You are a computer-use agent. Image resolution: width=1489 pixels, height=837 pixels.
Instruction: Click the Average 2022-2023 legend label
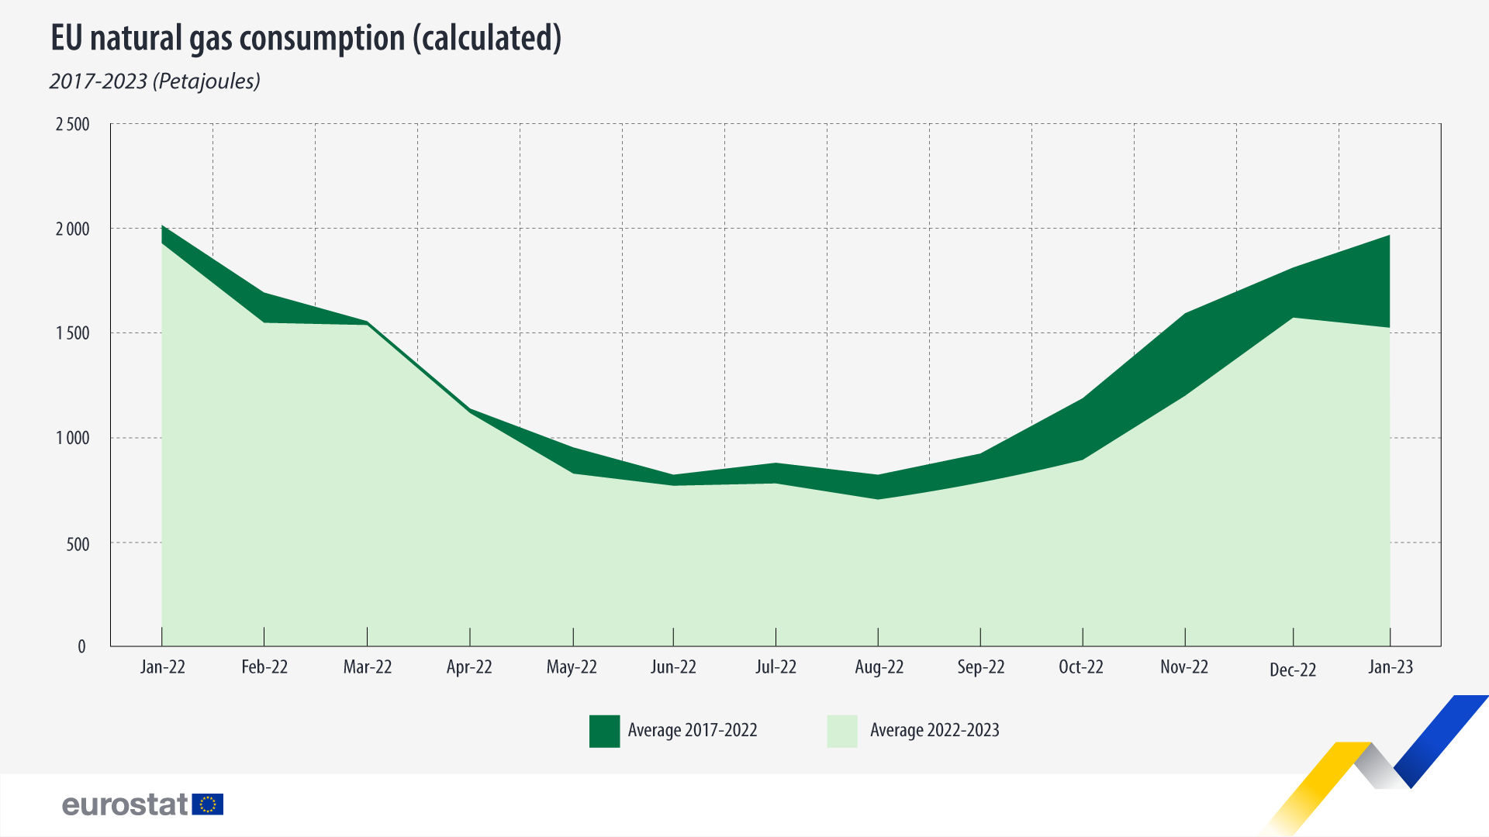point(935,730)
